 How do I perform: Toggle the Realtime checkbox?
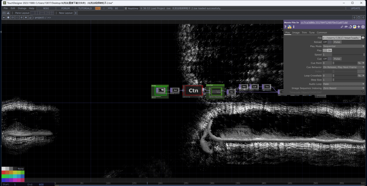126,8
